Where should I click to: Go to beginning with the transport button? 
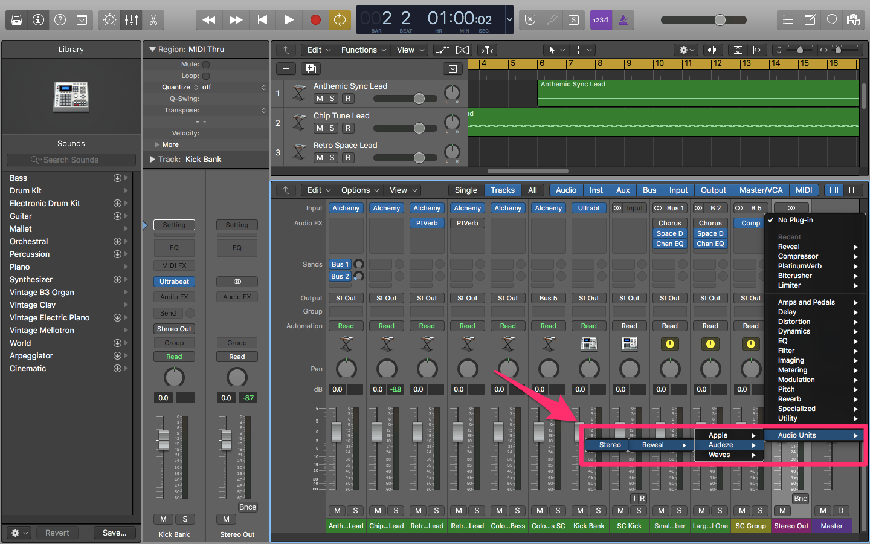[x=262, y=20]
